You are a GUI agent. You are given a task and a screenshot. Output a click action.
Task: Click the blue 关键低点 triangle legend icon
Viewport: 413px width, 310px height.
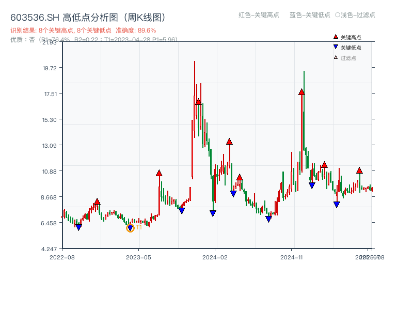(336, 47)
